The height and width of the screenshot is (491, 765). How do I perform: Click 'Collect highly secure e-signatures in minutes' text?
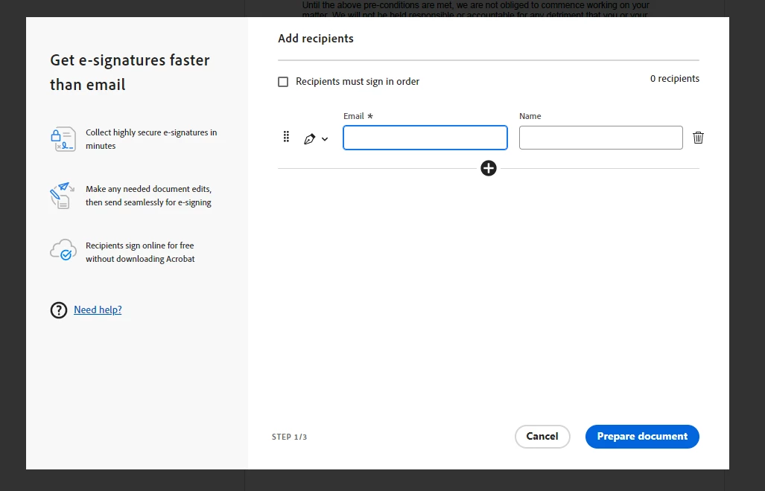coord(151,139)
